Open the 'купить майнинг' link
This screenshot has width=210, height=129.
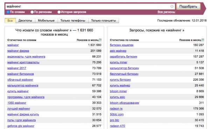(18, 91)
